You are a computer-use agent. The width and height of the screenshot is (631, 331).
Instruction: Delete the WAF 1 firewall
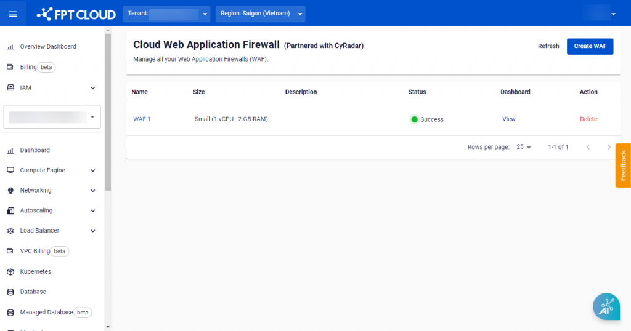[x=588, y=119]
